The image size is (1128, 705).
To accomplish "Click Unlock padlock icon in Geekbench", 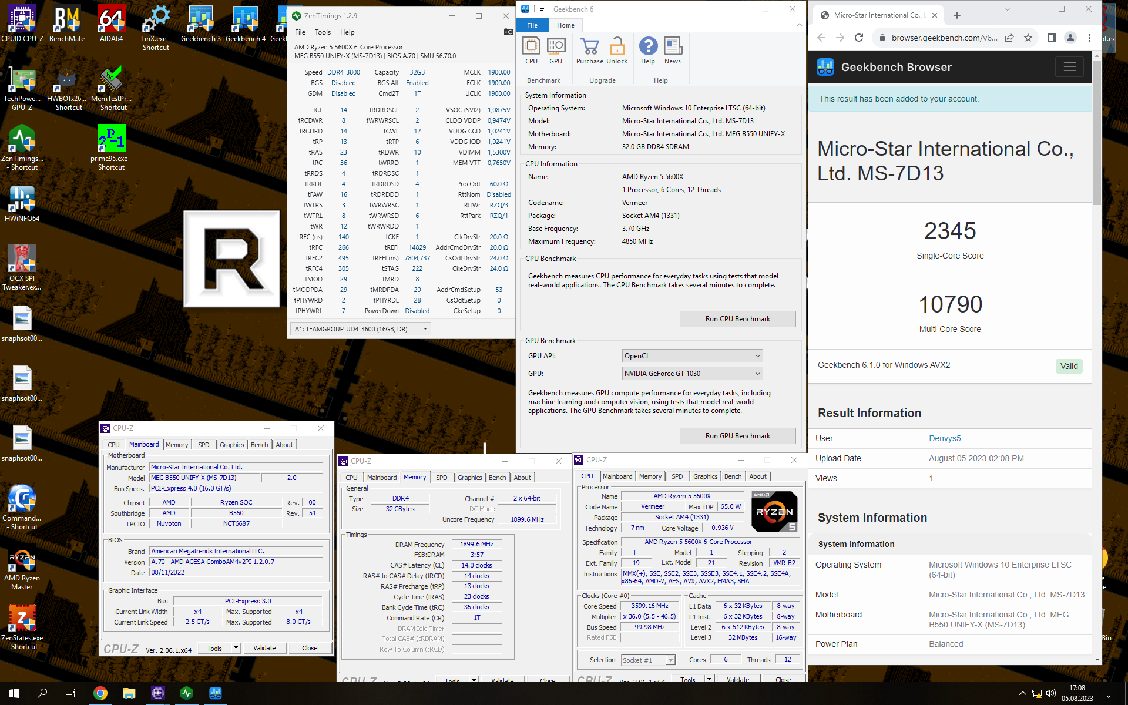I will [x=617, y=51].
